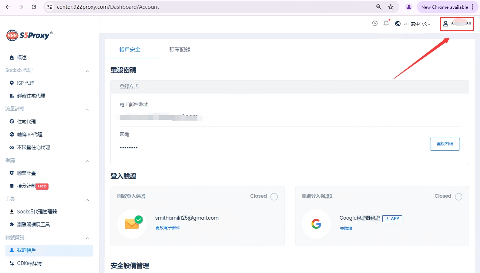The image size is (480, 273).
Task: Reload the page in Chrome
Action: (x=34, y=7)
